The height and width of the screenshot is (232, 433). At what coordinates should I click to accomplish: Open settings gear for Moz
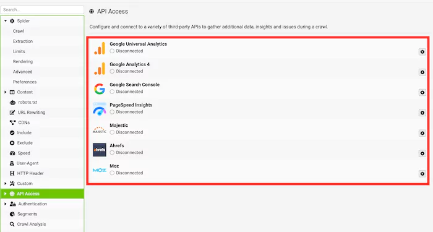coord(422,174)
